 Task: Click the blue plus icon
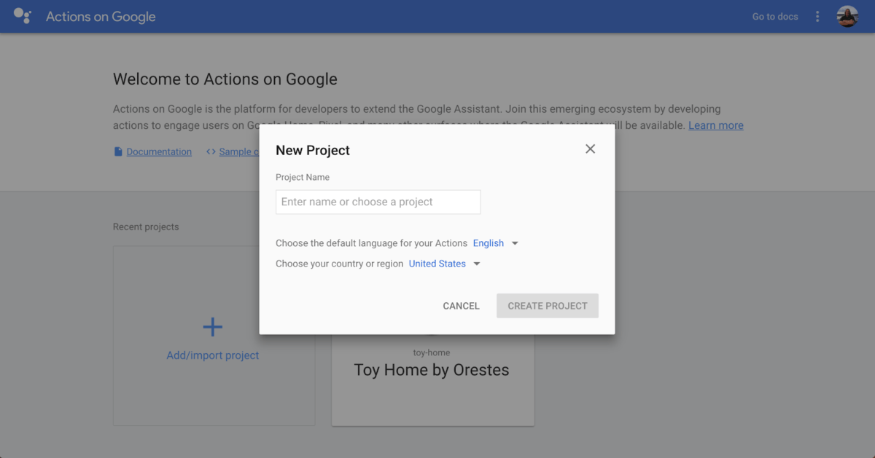(212, 327)
